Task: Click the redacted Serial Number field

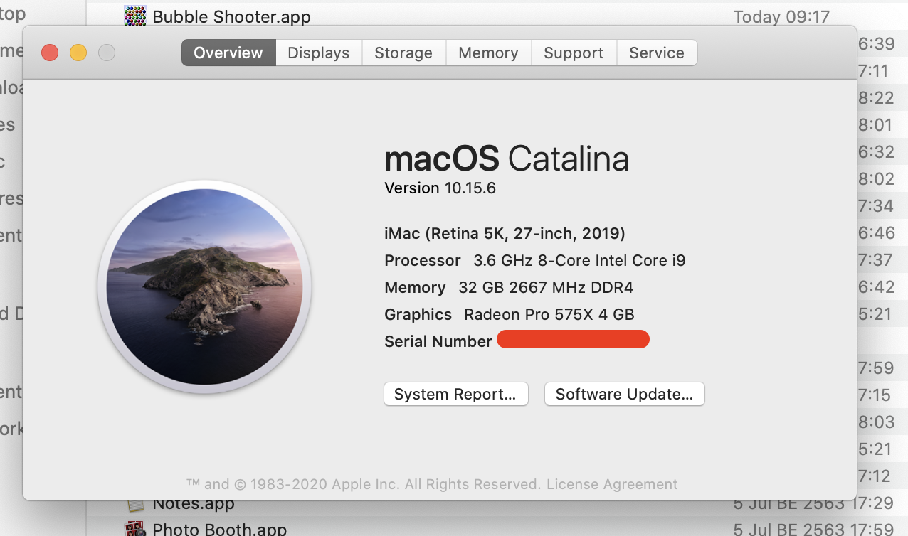Action: click(x=573, y=339)
